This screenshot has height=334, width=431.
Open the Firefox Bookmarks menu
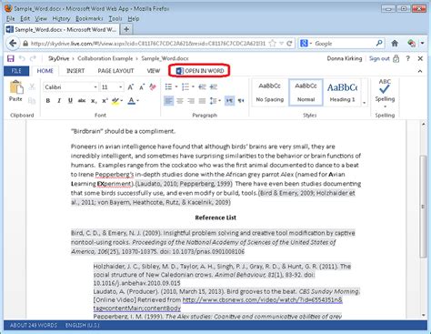click(x=89, y=19)
